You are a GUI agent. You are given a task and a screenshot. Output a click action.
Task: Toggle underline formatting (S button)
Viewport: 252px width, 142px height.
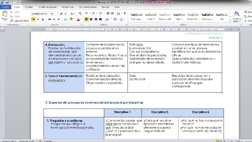[43, 19]
